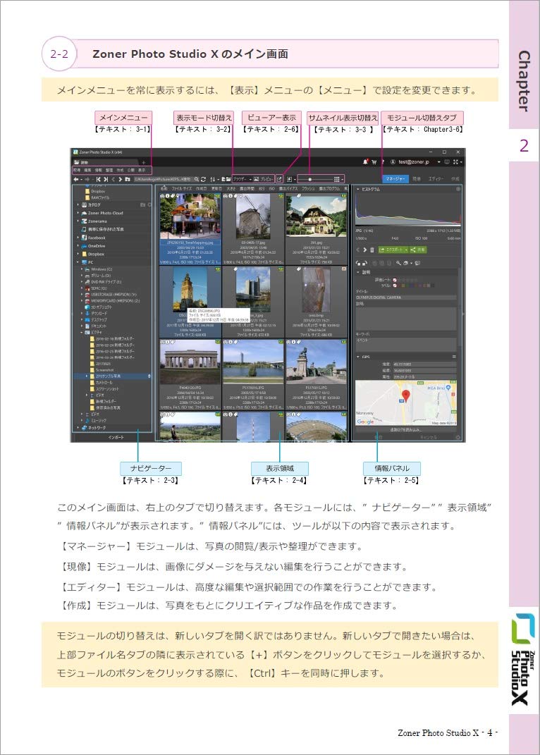Image resolution: width=540 pixels, height=755 pixels.
Task: Click the folder path input field
Action: pos(162,179)
